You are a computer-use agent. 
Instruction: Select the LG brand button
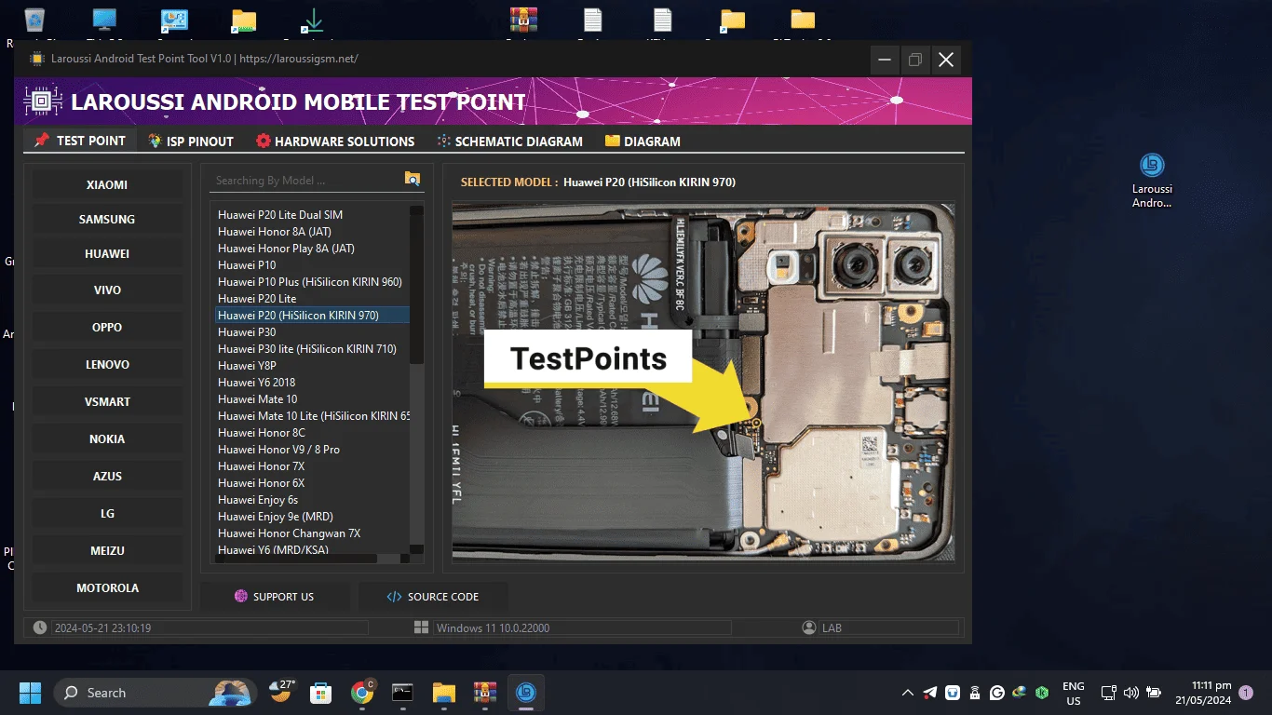[x=107, y=513]
